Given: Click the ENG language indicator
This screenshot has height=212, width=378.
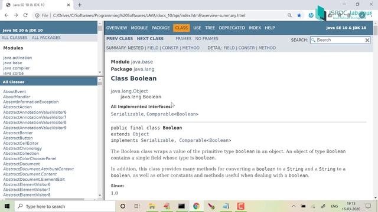Looking at the screenshot, I should click(334, 206).
